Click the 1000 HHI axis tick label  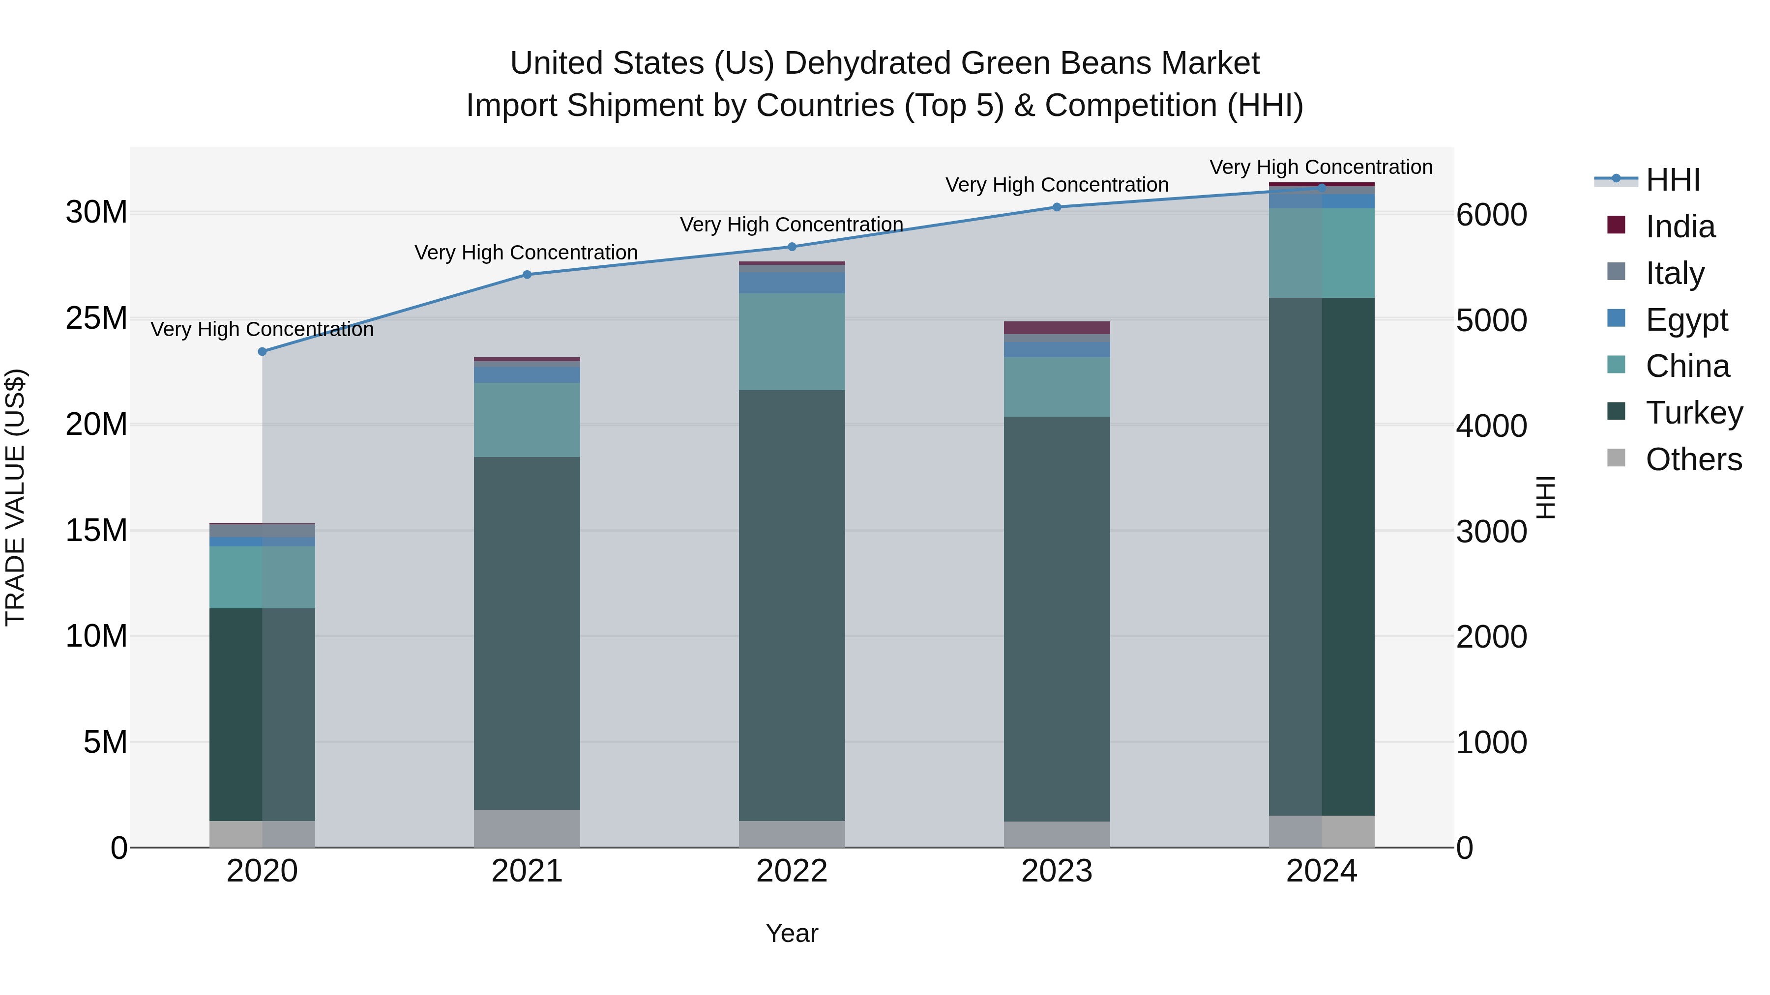click(x=1492, y=743)
